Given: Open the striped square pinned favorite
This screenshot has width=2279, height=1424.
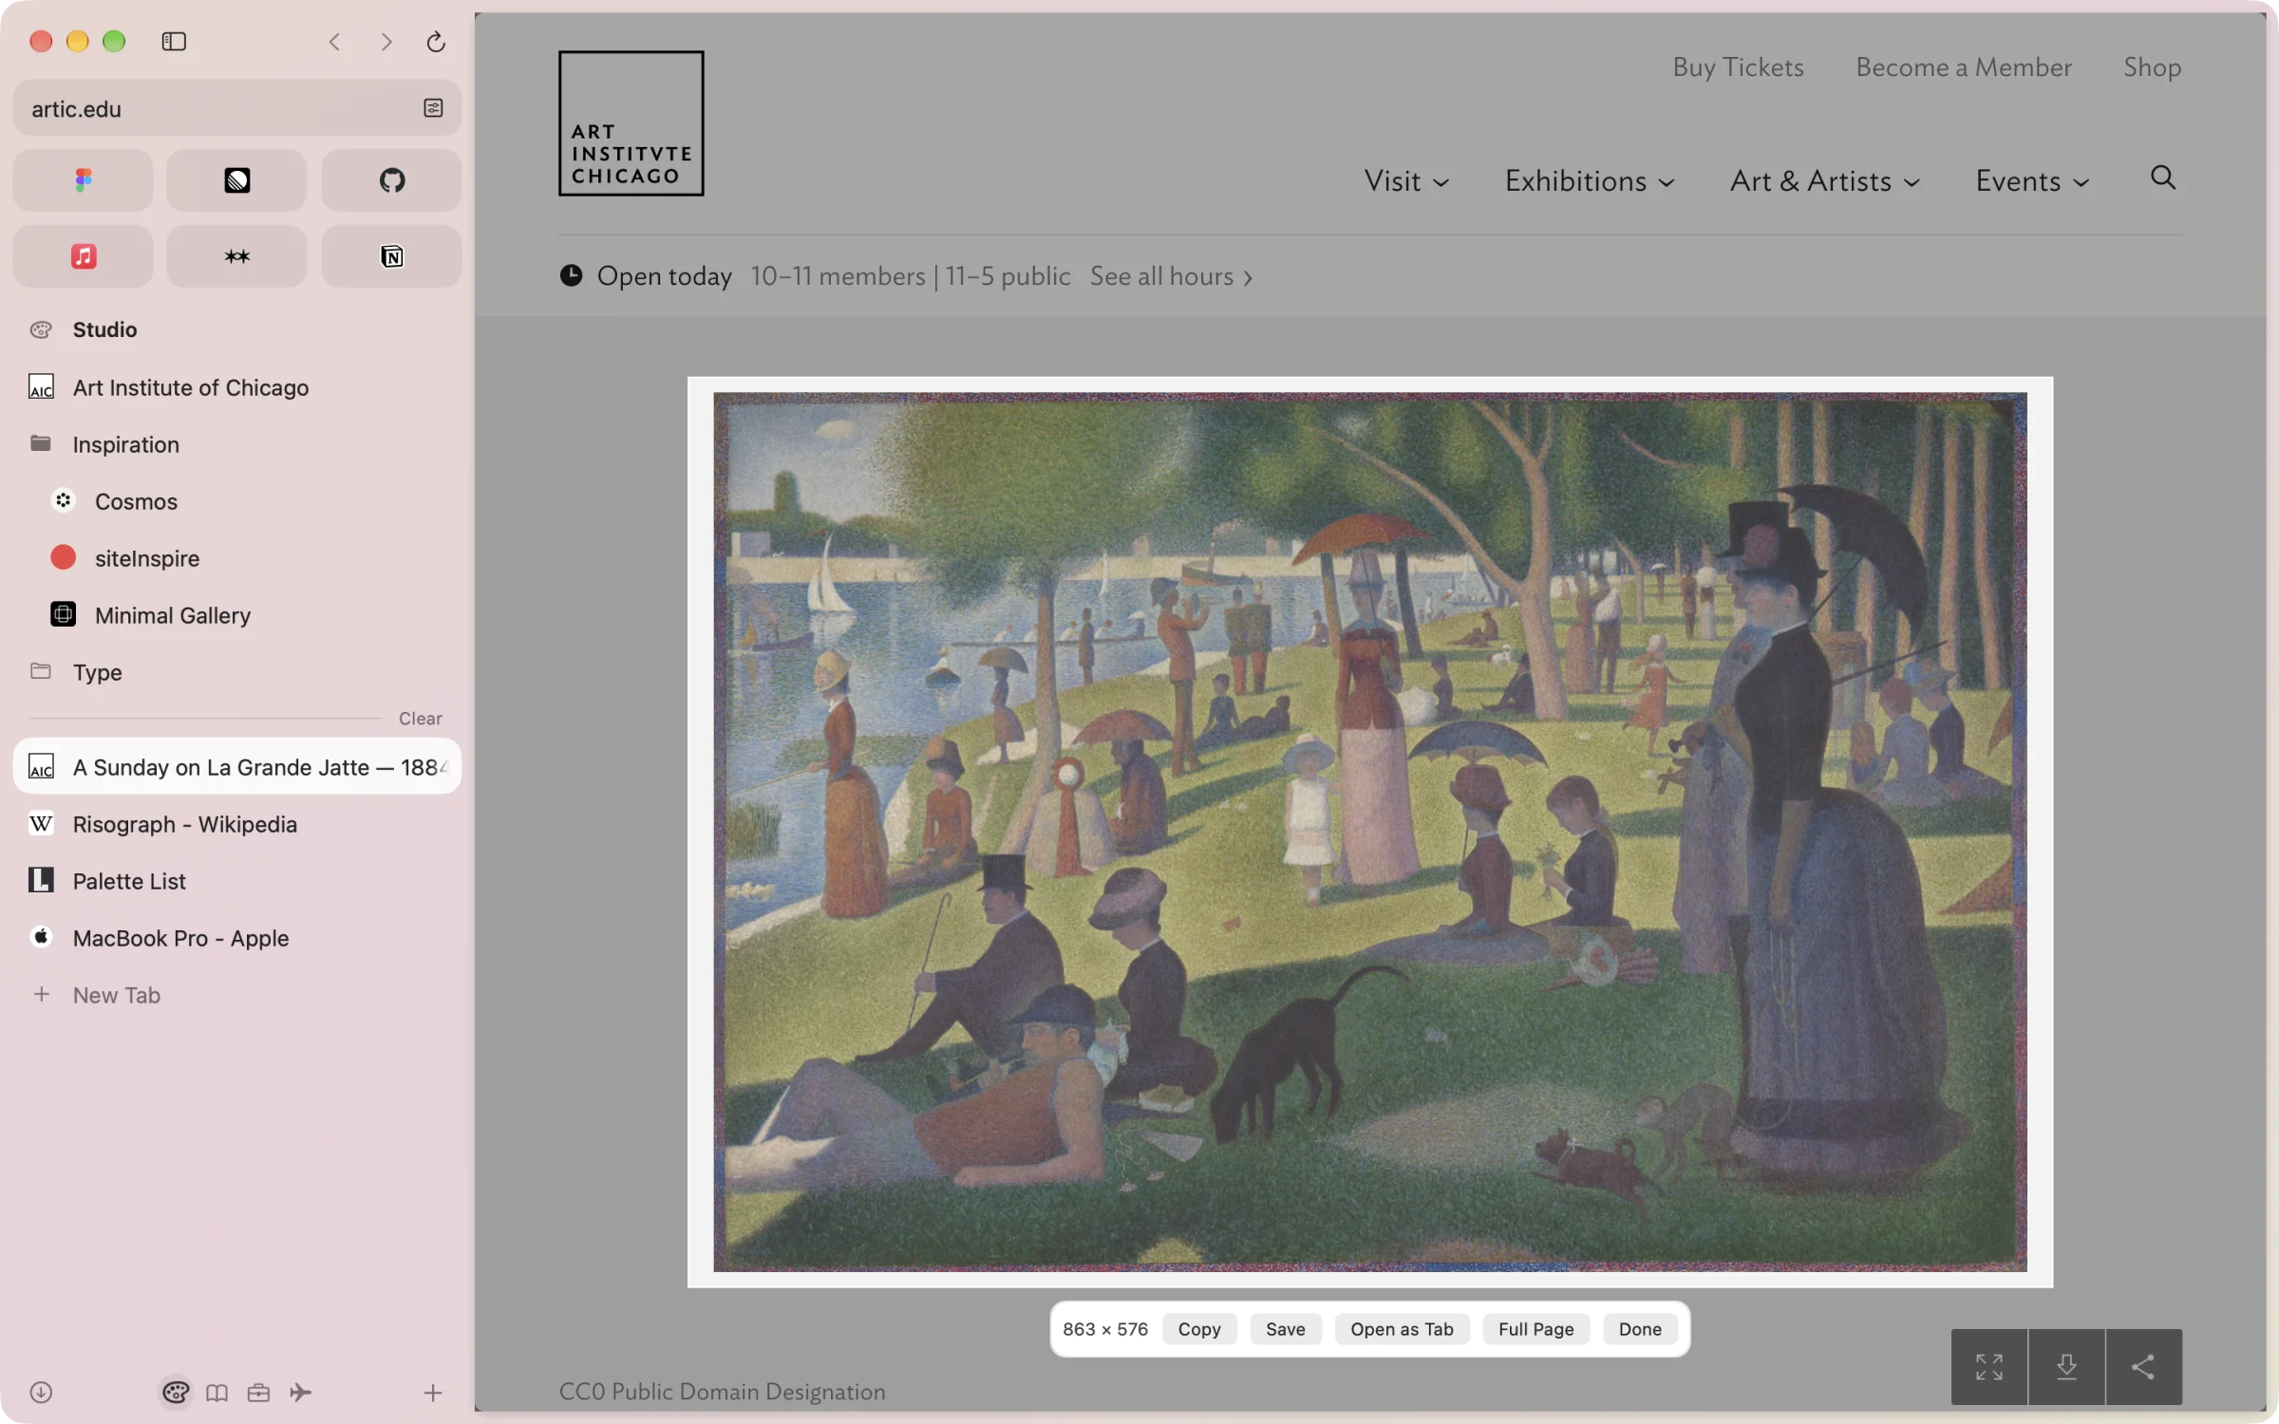Looking at the screenshot, I should 236,179.
